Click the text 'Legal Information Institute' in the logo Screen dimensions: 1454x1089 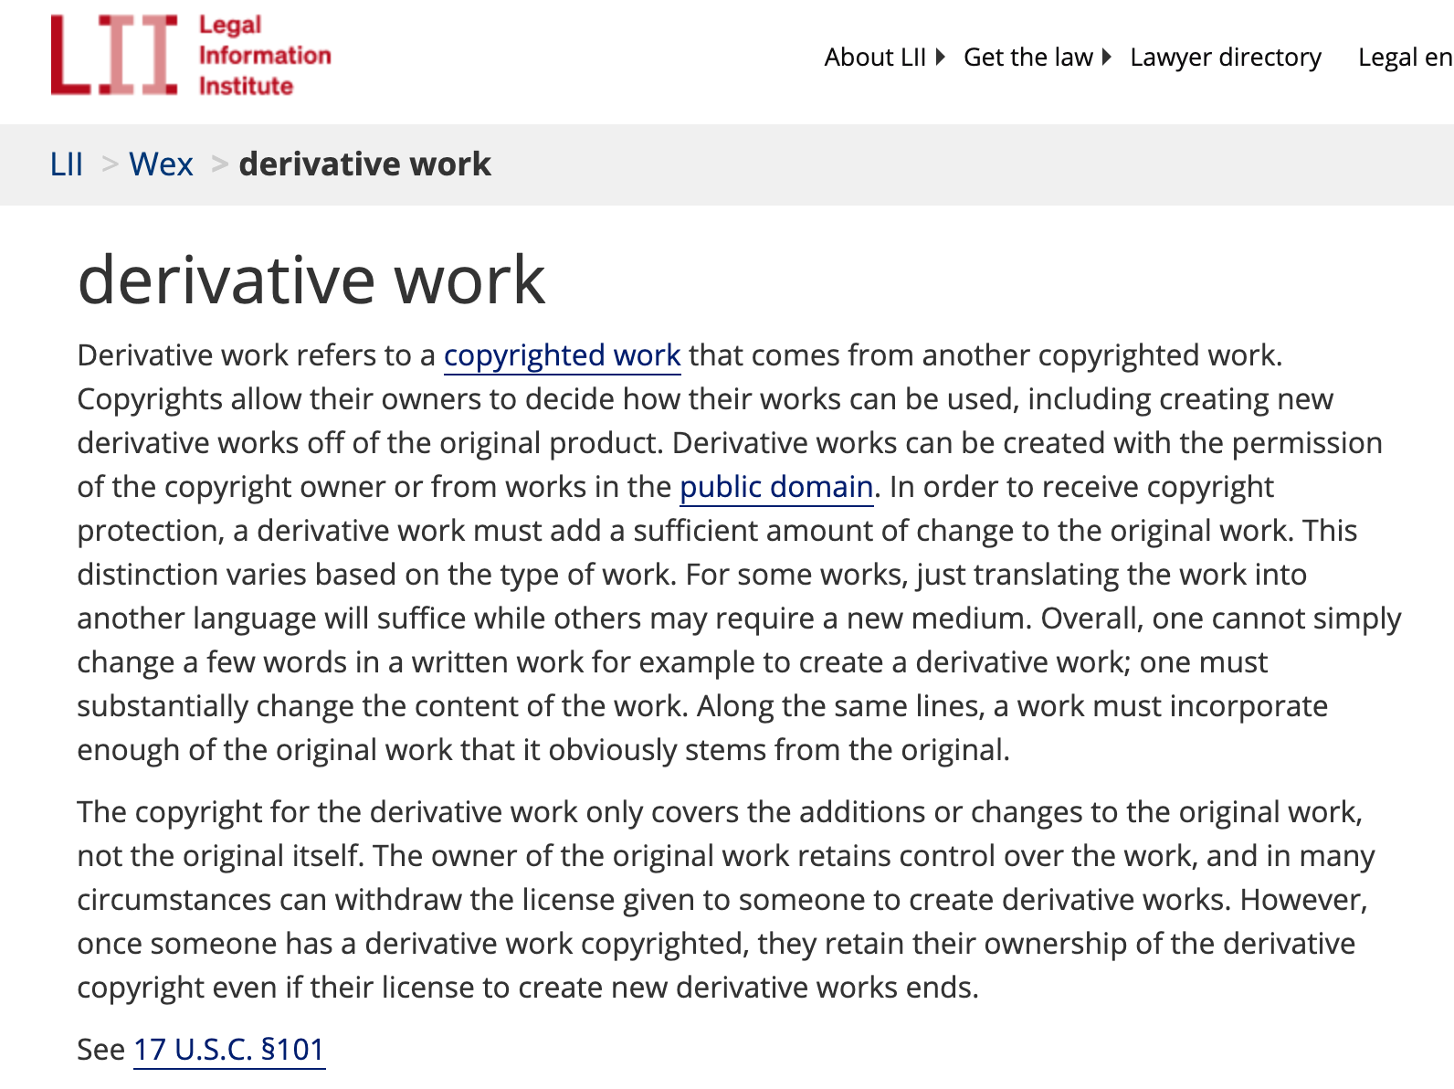click(265, 55)
